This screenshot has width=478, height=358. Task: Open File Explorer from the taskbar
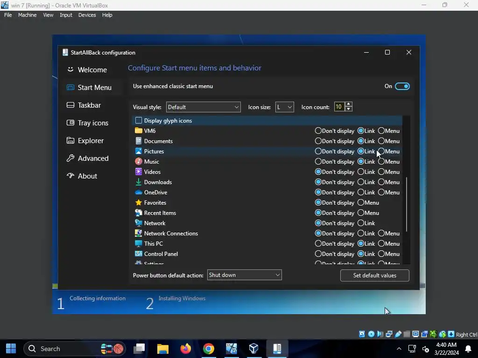point(163,349)
